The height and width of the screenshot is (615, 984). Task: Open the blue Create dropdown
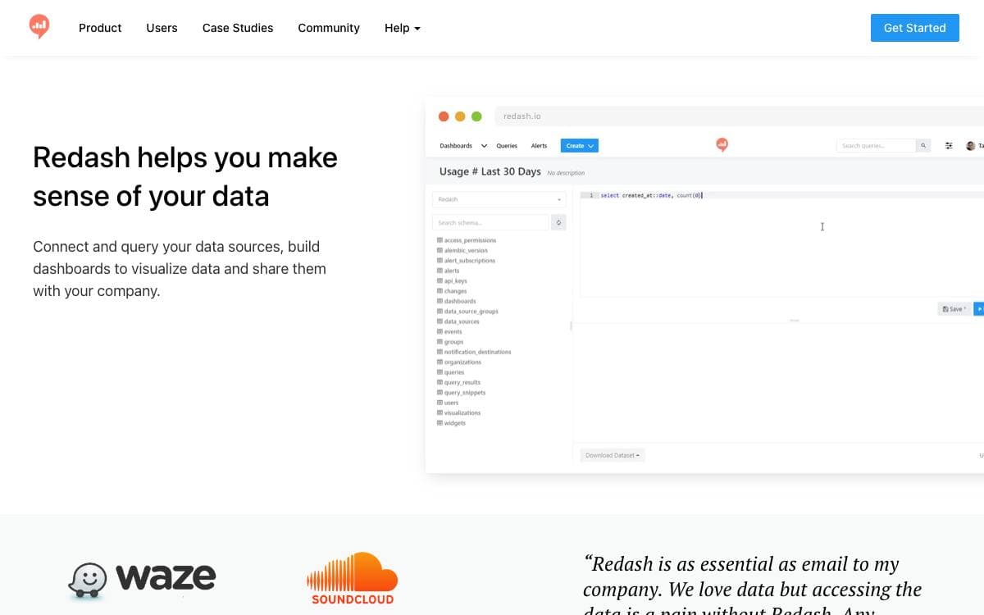[580, 146]
